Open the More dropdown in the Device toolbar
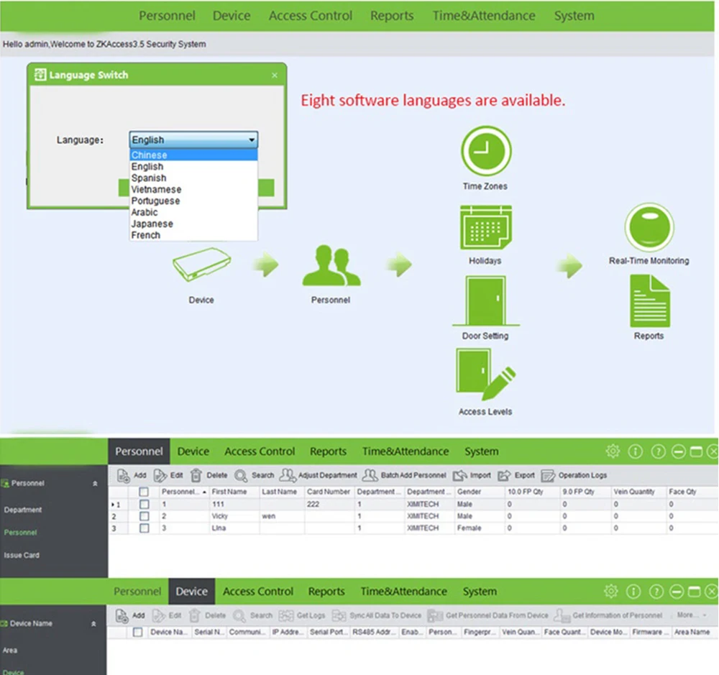 (x=691, y=615)
